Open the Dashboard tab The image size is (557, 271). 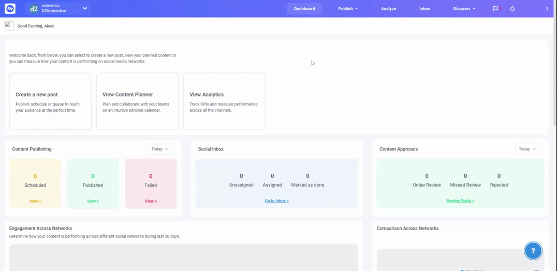click(x=304, y=9)
